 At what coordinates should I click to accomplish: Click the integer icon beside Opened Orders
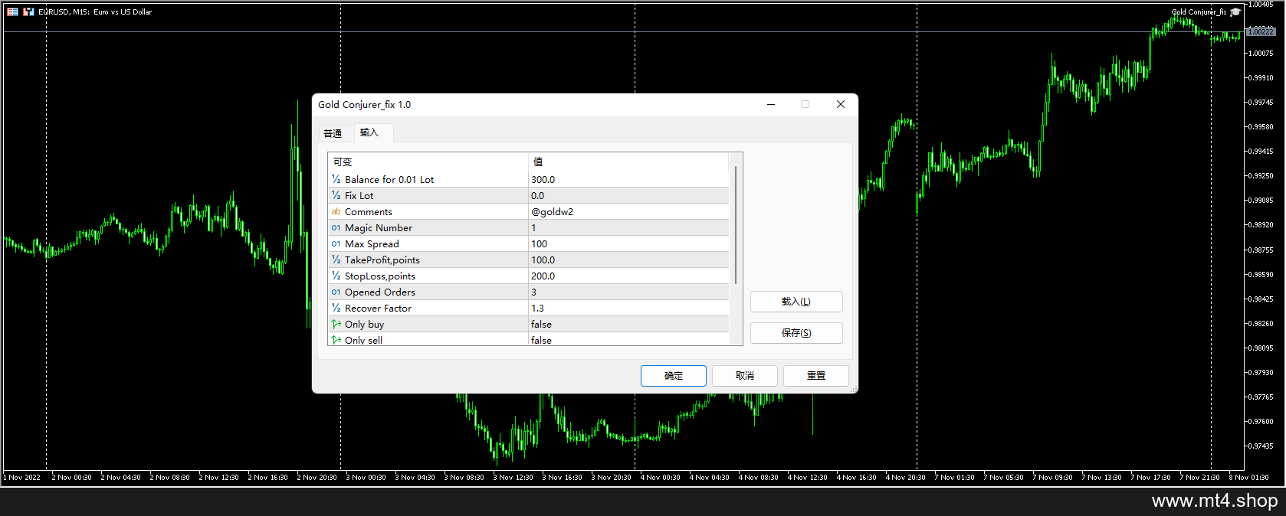336,292
